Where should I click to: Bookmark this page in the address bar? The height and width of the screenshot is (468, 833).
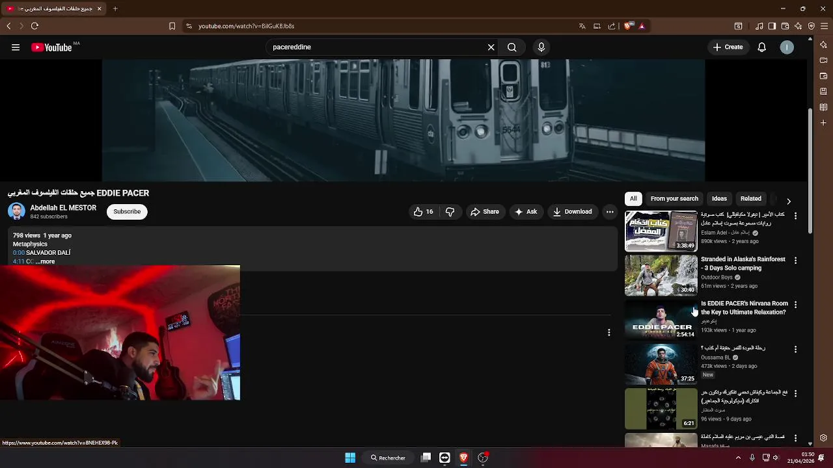click(172, 26)
